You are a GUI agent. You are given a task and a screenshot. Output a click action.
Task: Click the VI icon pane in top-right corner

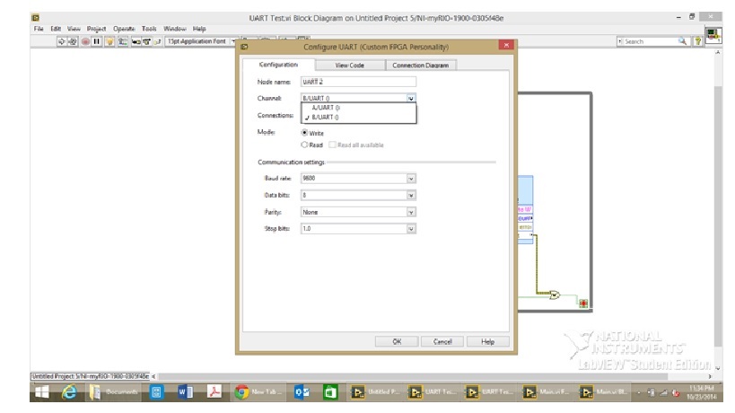point(713,35)
